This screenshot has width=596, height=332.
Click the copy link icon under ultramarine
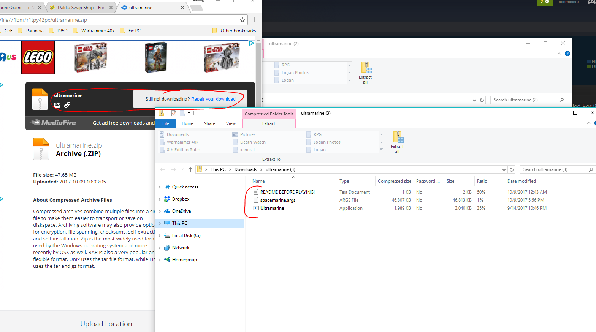coord(67,105)
